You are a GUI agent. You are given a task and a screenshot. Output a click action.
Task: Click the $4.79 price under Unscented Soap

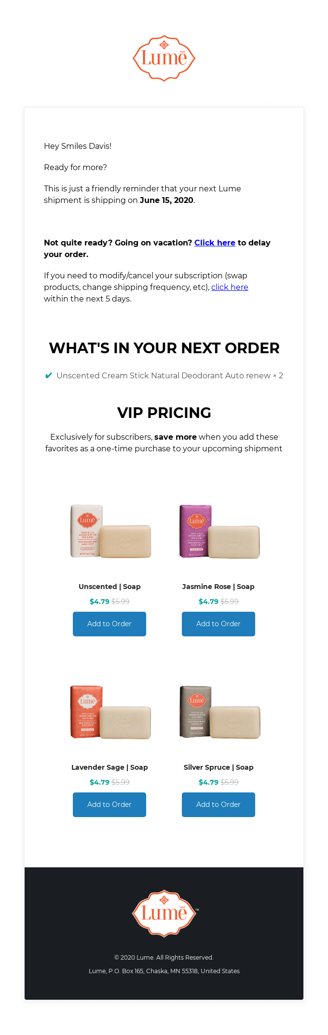coord(99,602)
